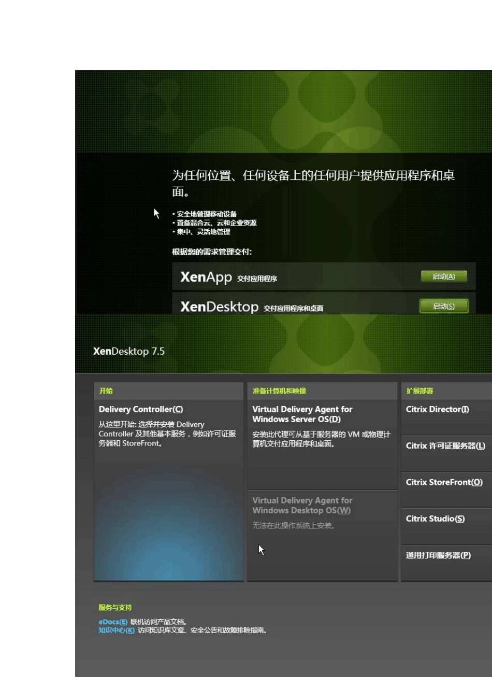Click the XenDesktop 交付应用程序和桌面 row
This screenshot has width=492, height=697.
[x=324, y=303]
